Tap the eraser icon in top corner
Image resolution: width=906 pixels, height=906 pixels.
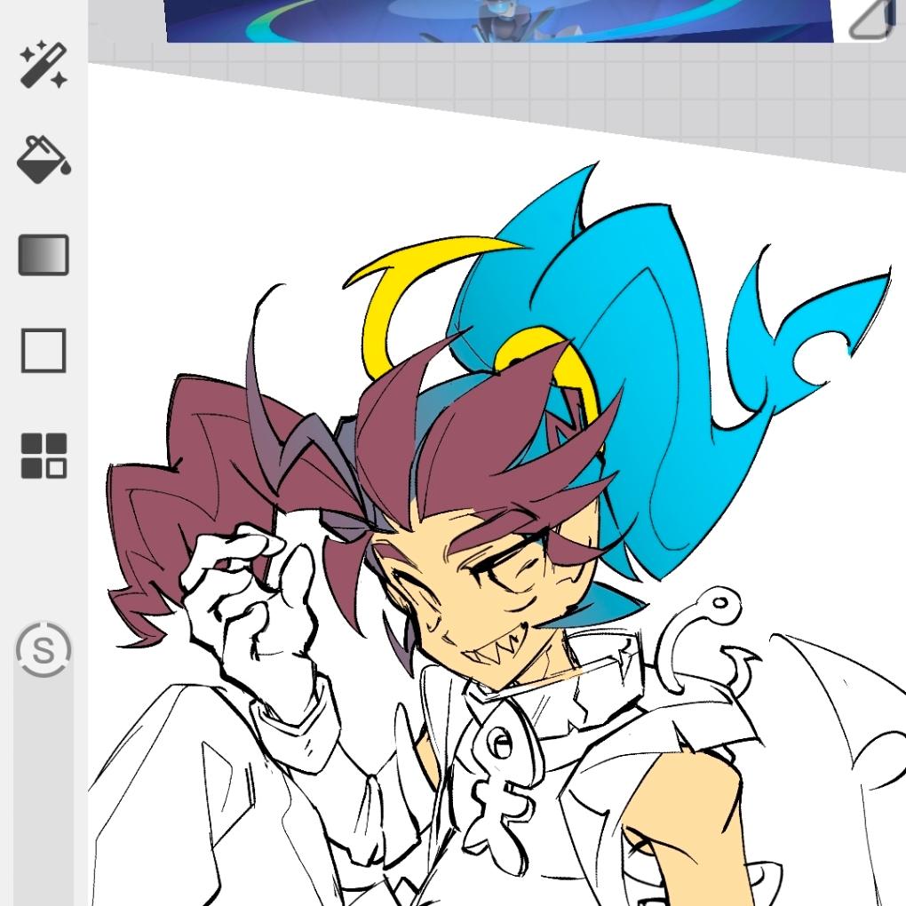point(874,20)
